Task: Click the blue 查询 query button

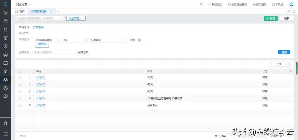Action: pyautogui.click(x=284, y=52)
